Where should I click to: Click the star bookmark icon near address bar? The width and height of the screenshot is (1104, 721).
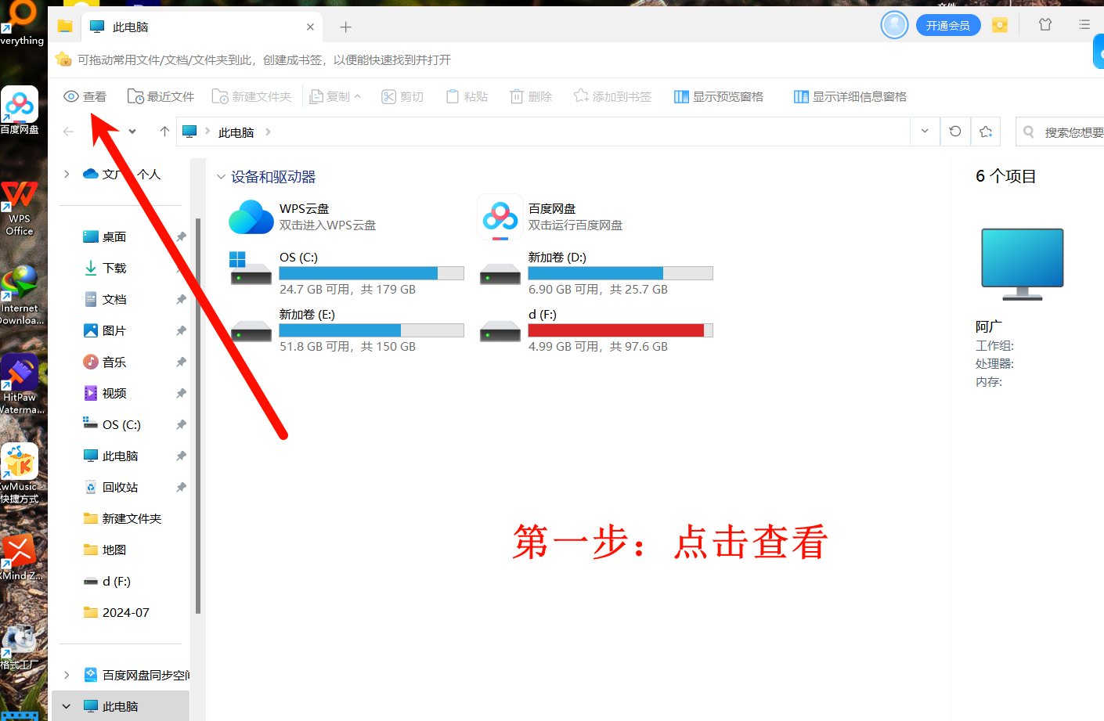[x=986, y=132]
